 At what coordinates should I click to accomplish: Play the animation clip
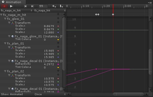click(x=11, y=6)
